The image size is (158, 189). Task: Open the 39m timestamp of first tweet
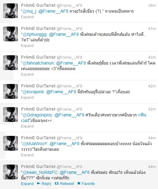pos(152,6)
